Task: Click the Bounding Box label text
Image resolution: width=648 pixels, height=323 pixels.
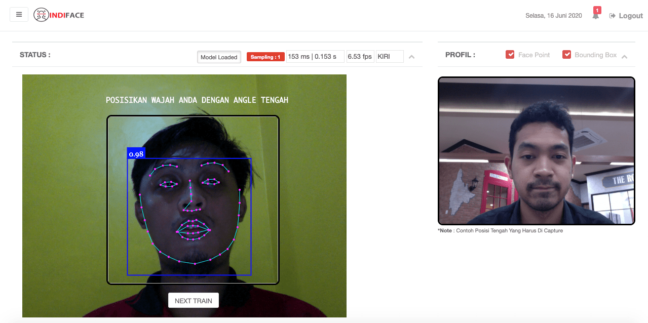Action: [595, 55]
